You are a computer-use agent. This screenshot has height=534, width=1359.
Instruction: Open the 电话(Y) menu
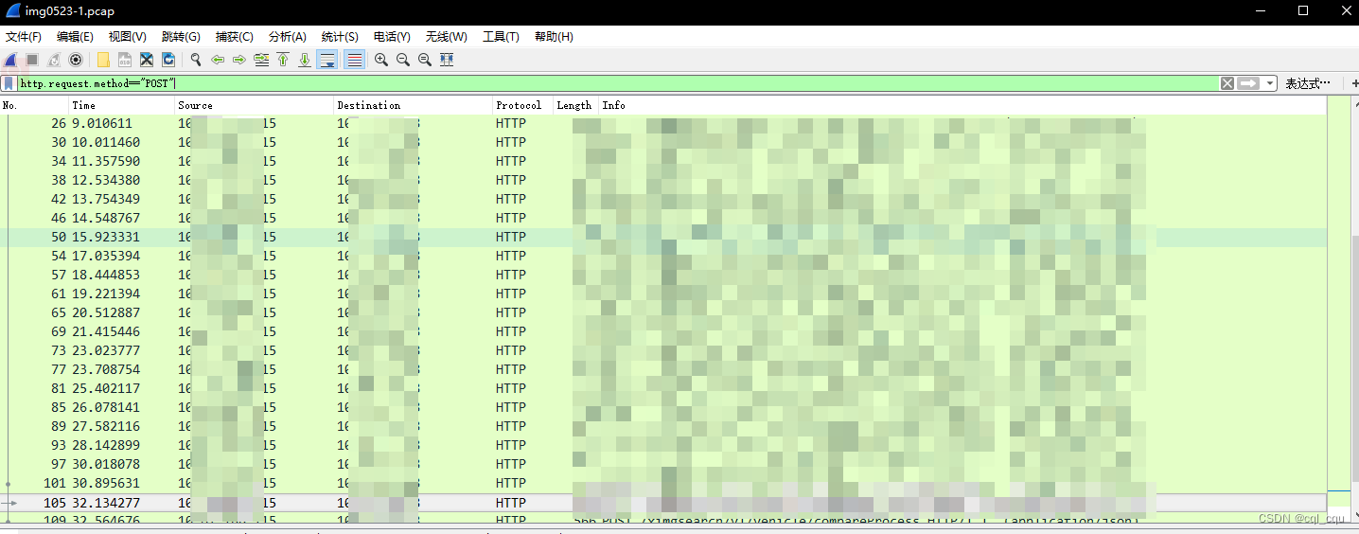[x=392, y=37]
